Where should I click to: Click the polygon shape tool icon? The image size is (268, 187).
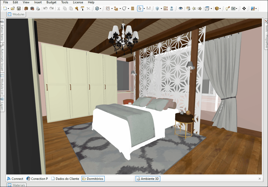(124, 8)
